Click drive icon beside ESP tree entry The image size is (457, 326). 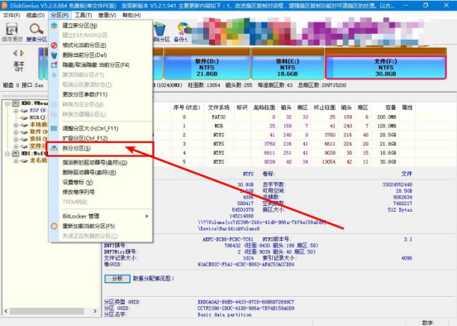click(25, 111)
